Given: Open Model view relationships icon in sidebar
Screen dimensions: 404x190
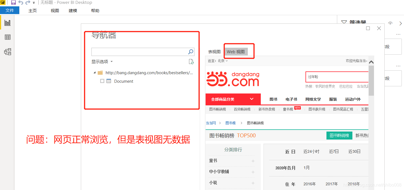Looking at the screenshot, I should 7,52.
